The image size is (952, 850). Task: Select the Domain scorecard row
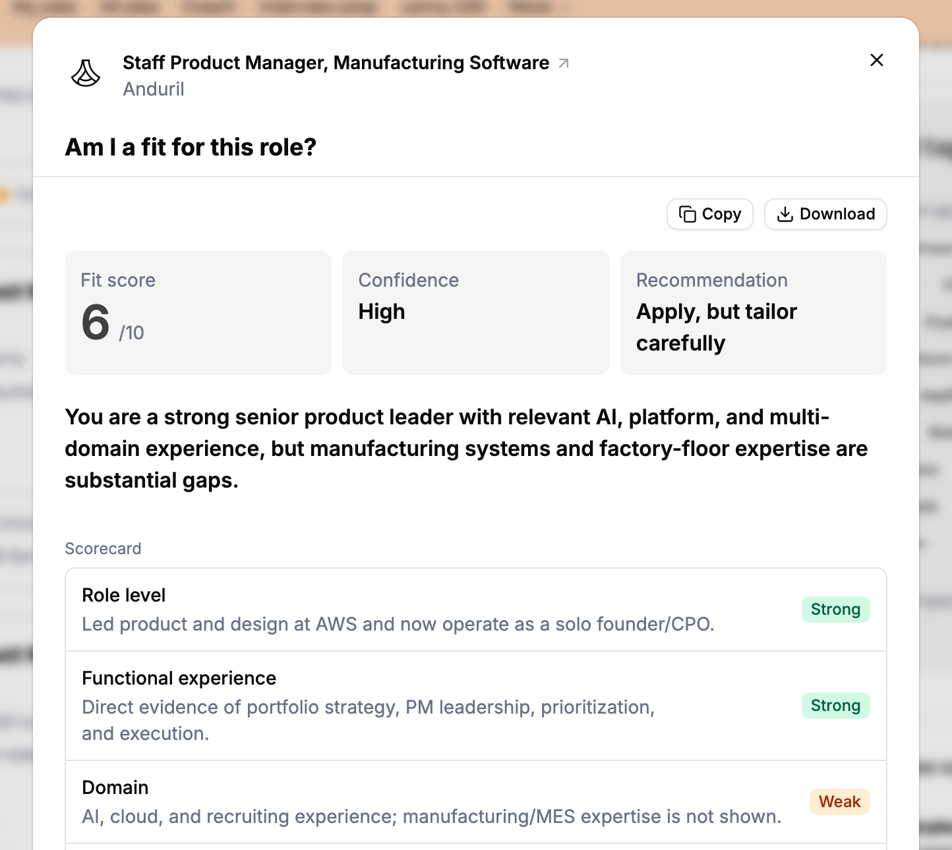476,802
